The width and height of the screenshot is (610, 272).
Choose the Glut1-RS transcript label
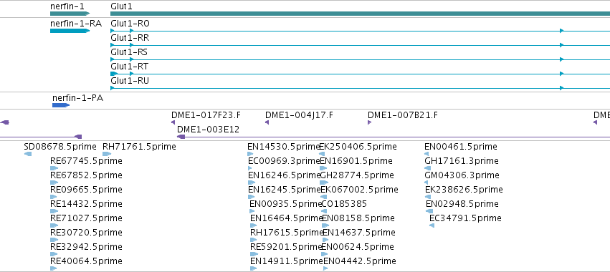129,52
